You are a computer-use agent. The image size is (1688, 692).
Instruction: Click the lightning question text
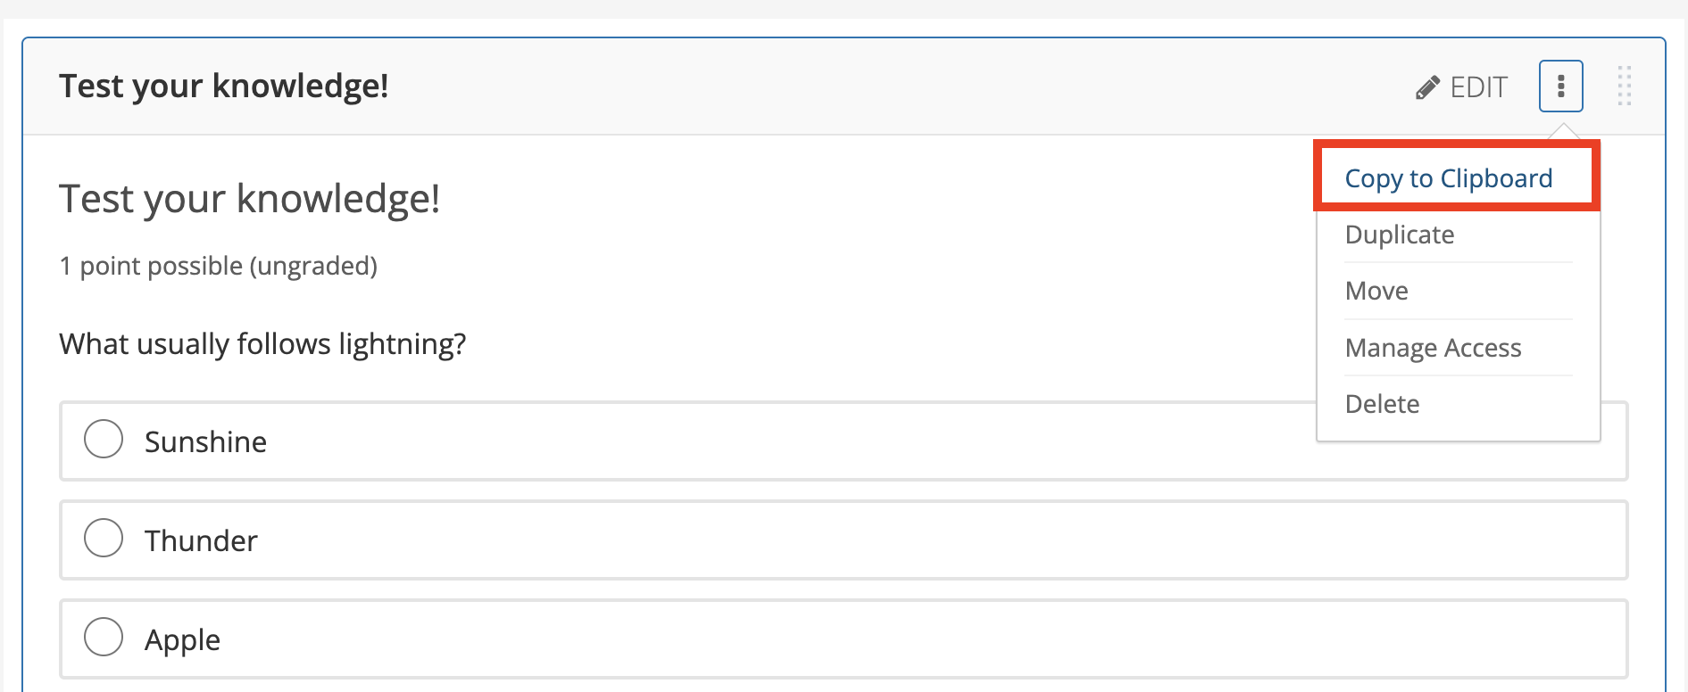tap(262, 343)
